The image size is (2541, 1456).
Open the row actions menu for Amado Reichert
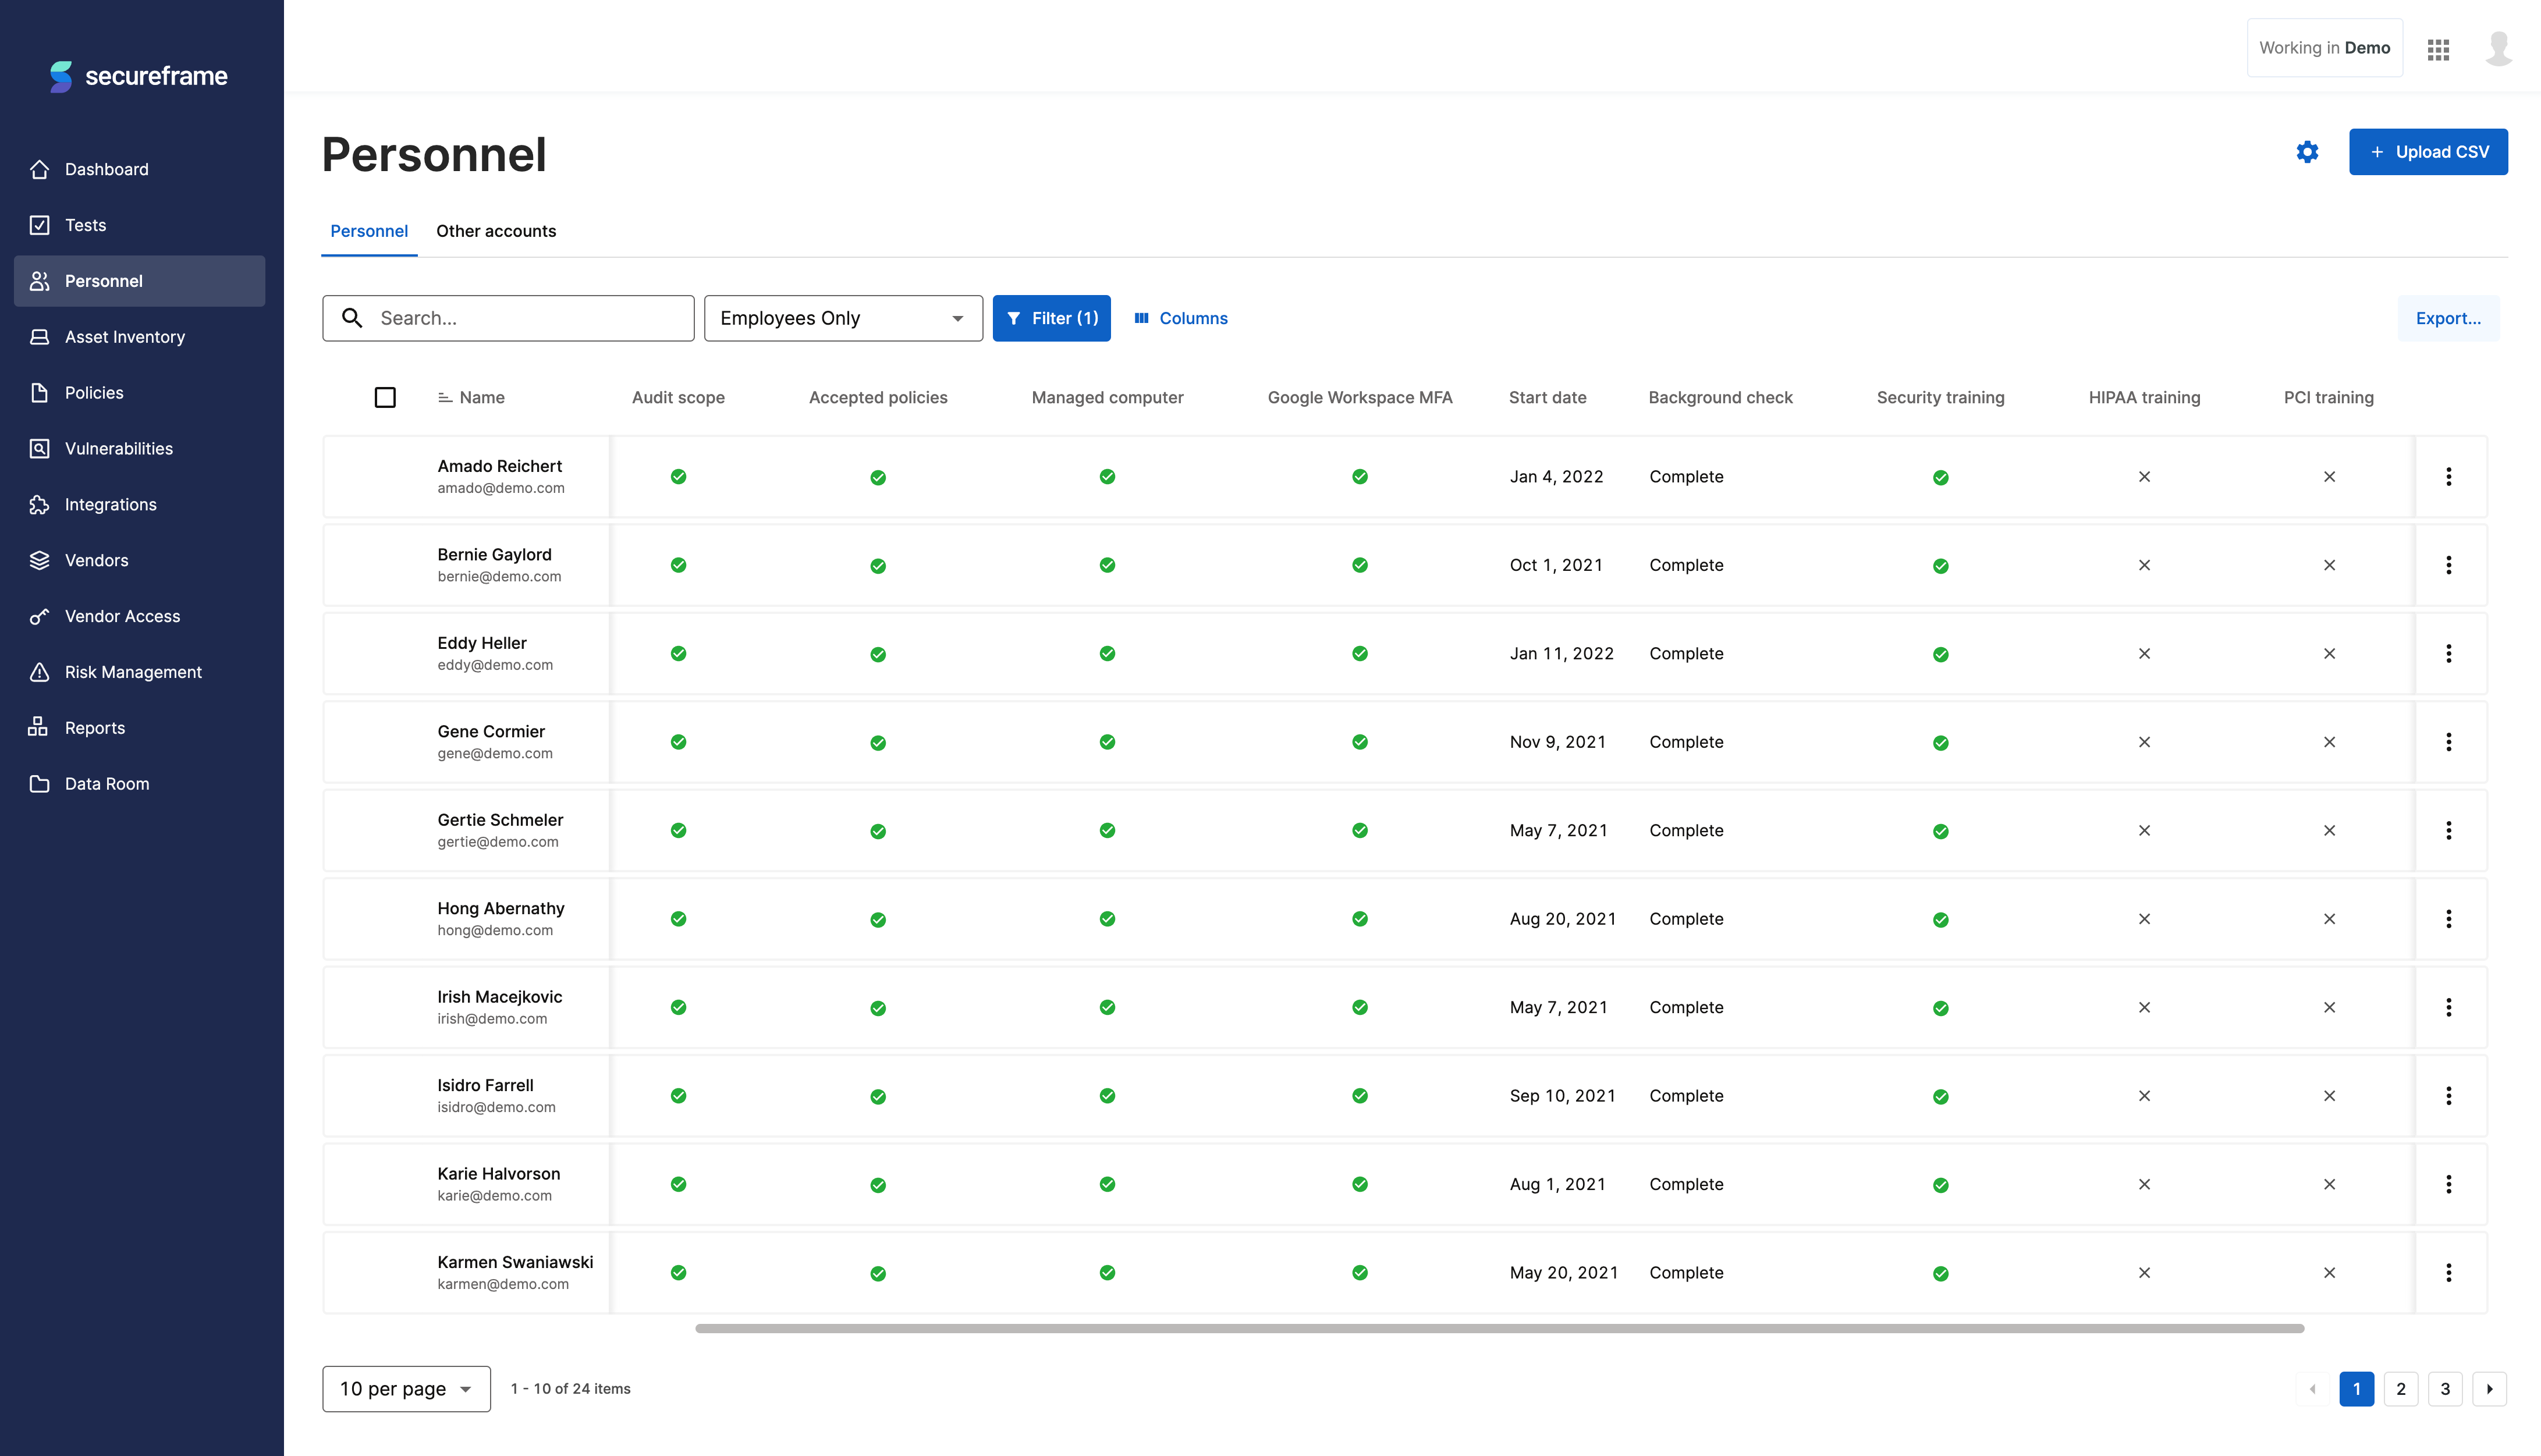tap(2449, 477)
